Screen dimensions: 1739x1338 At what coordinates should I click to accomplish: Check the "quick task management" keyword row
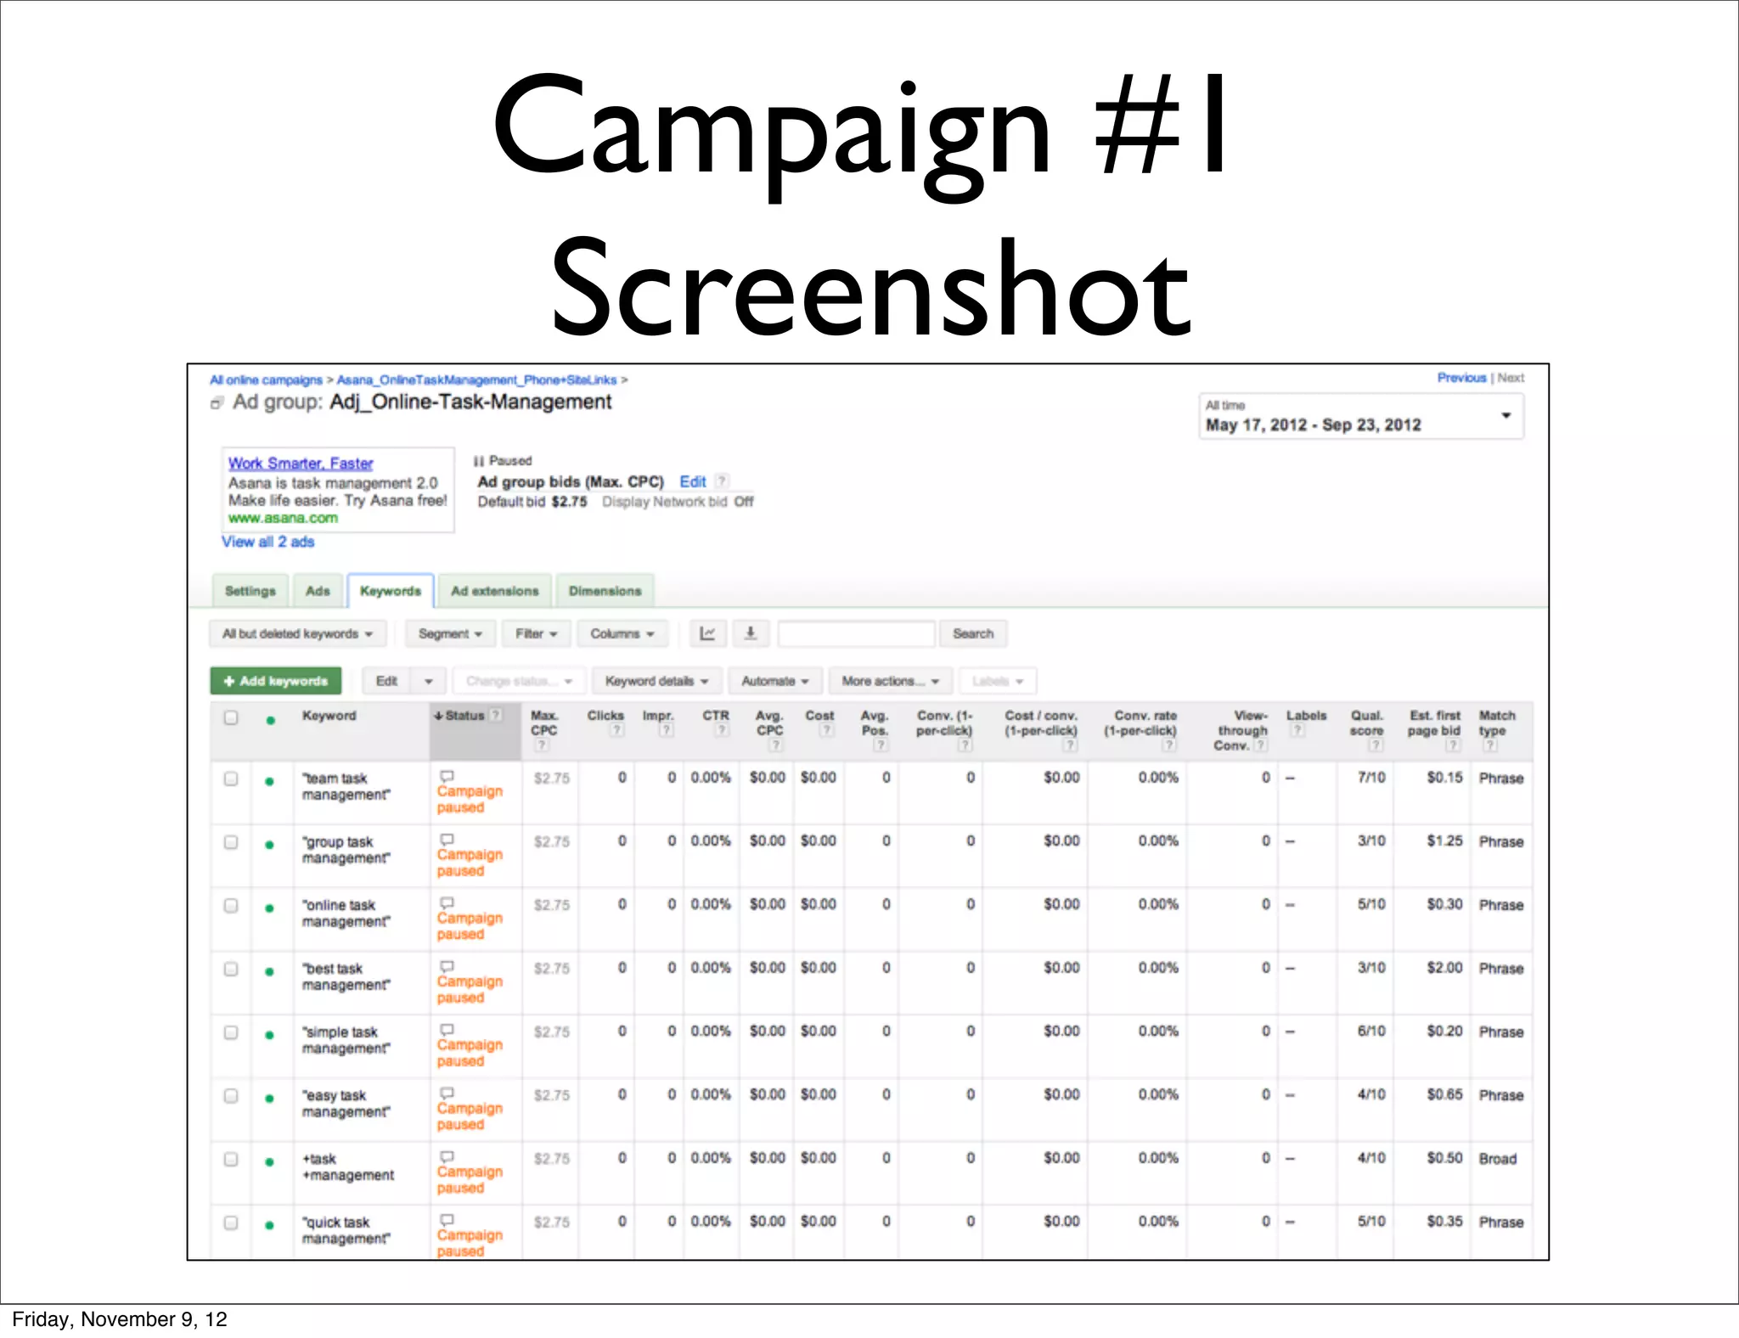tap(231, 1223)
